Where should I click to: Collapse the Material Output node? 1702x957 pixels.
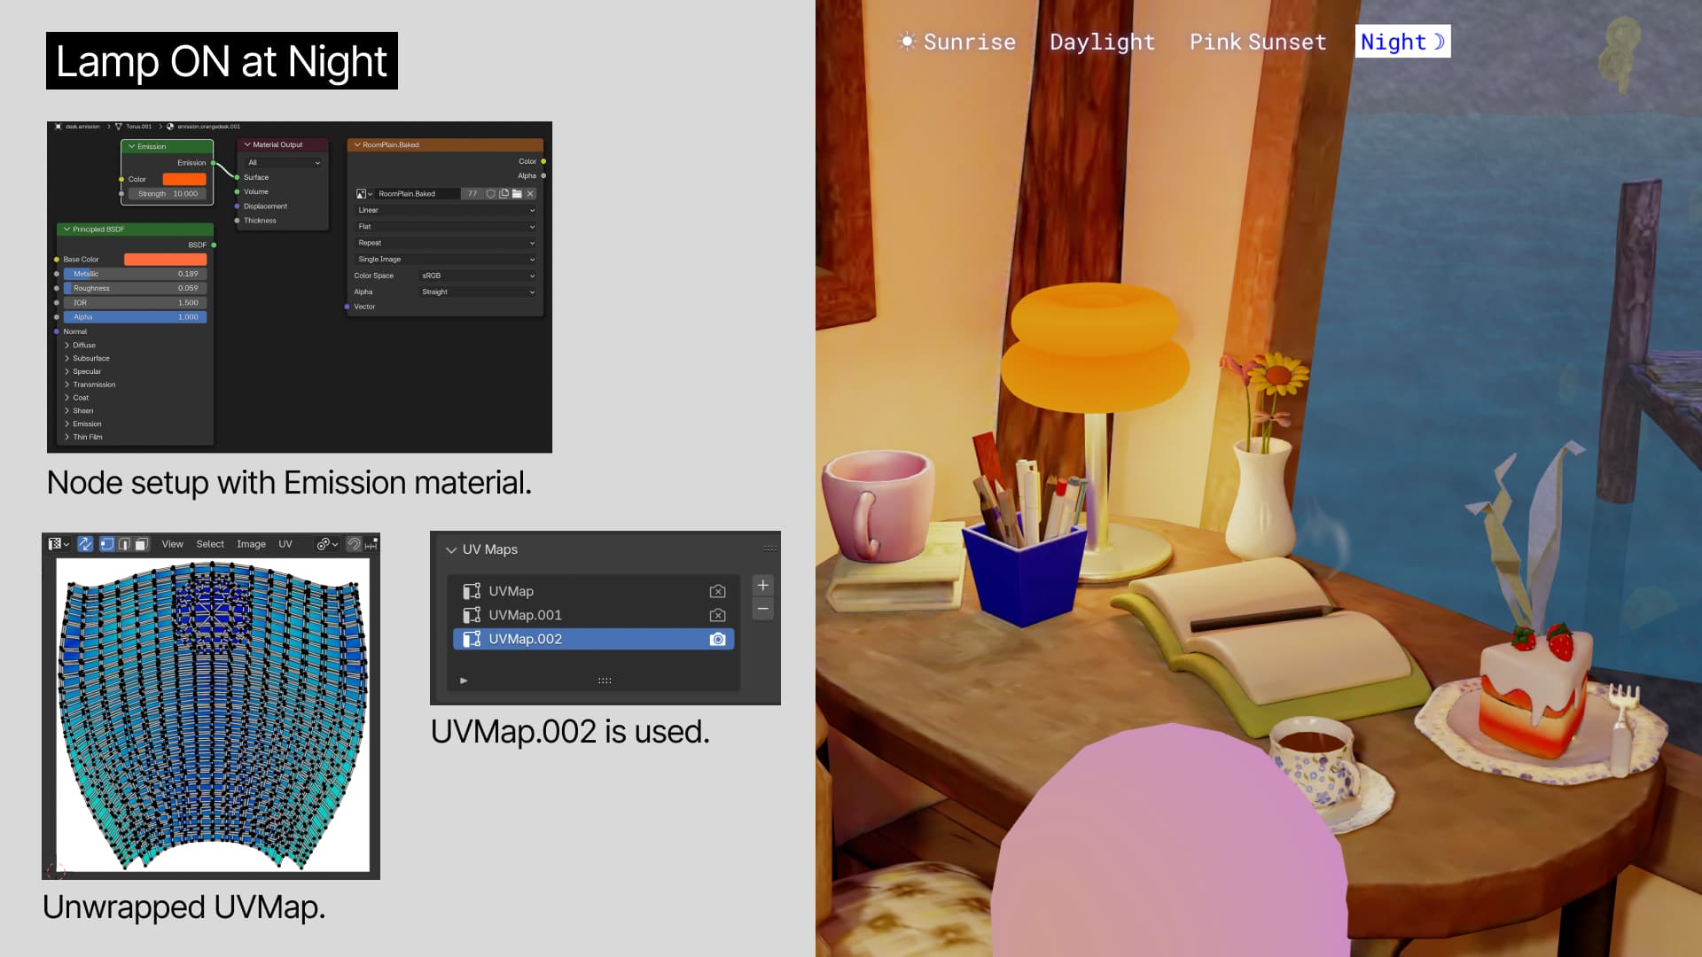point(247,144)
